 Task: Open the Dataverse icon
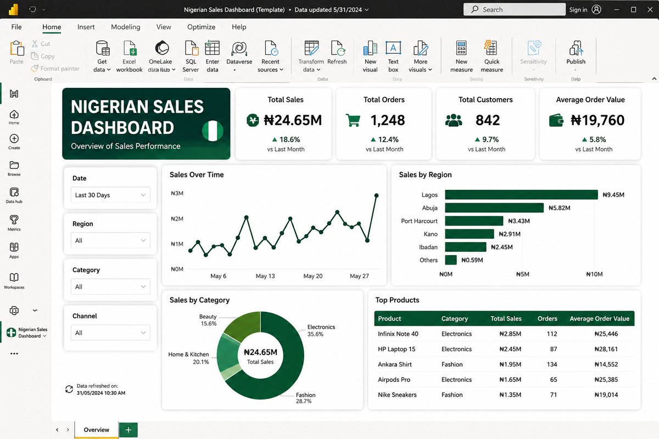(239, 48)
